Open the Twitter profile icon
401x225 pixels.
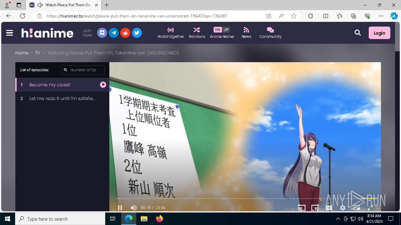[137, 33]
